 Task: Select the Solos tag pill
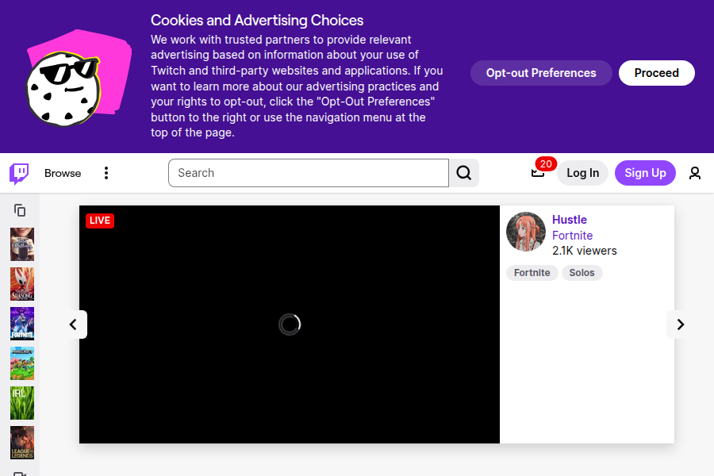point(582,273)
